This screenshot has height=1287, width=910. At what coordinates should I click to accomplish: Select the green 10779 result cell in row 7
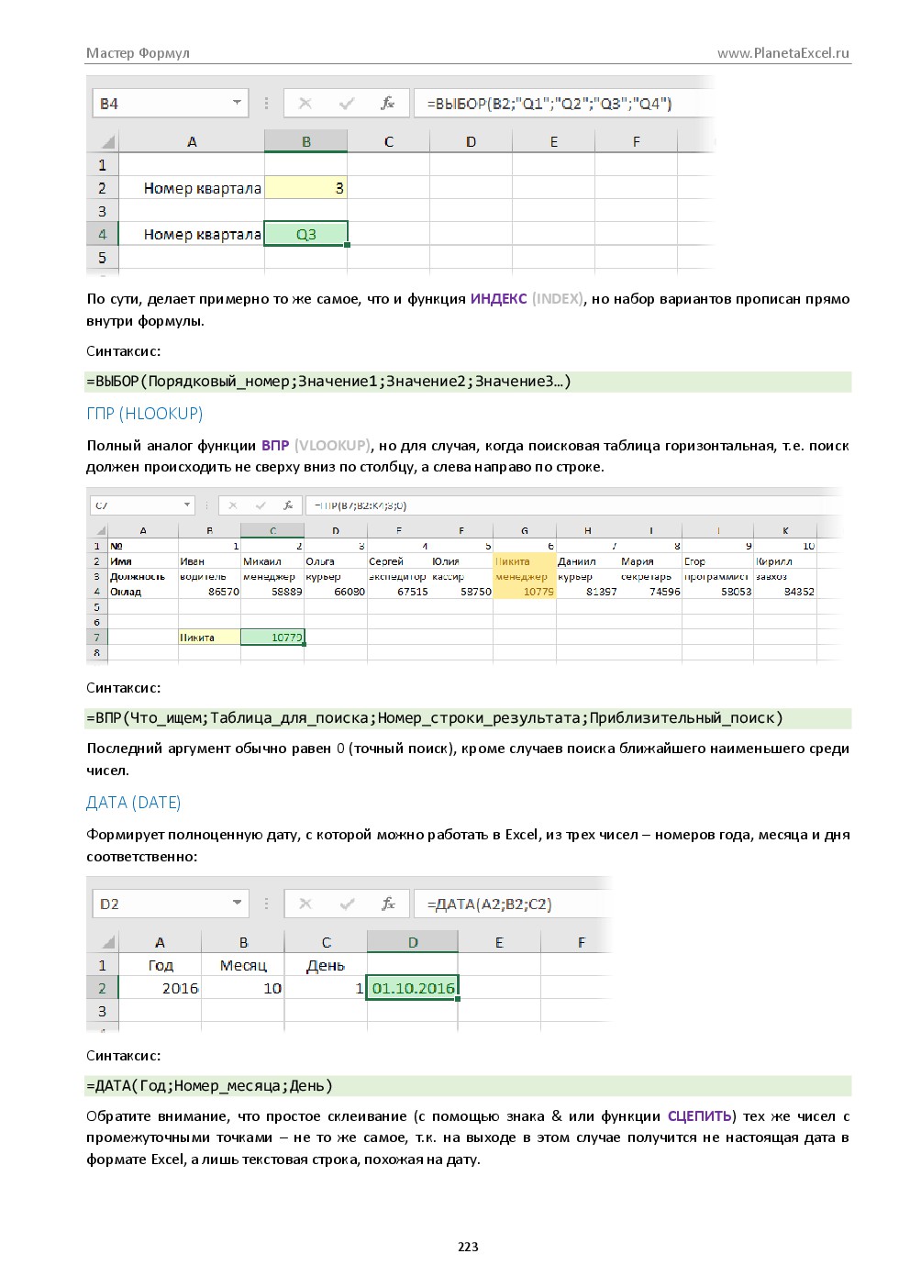[x=272, y=638]
